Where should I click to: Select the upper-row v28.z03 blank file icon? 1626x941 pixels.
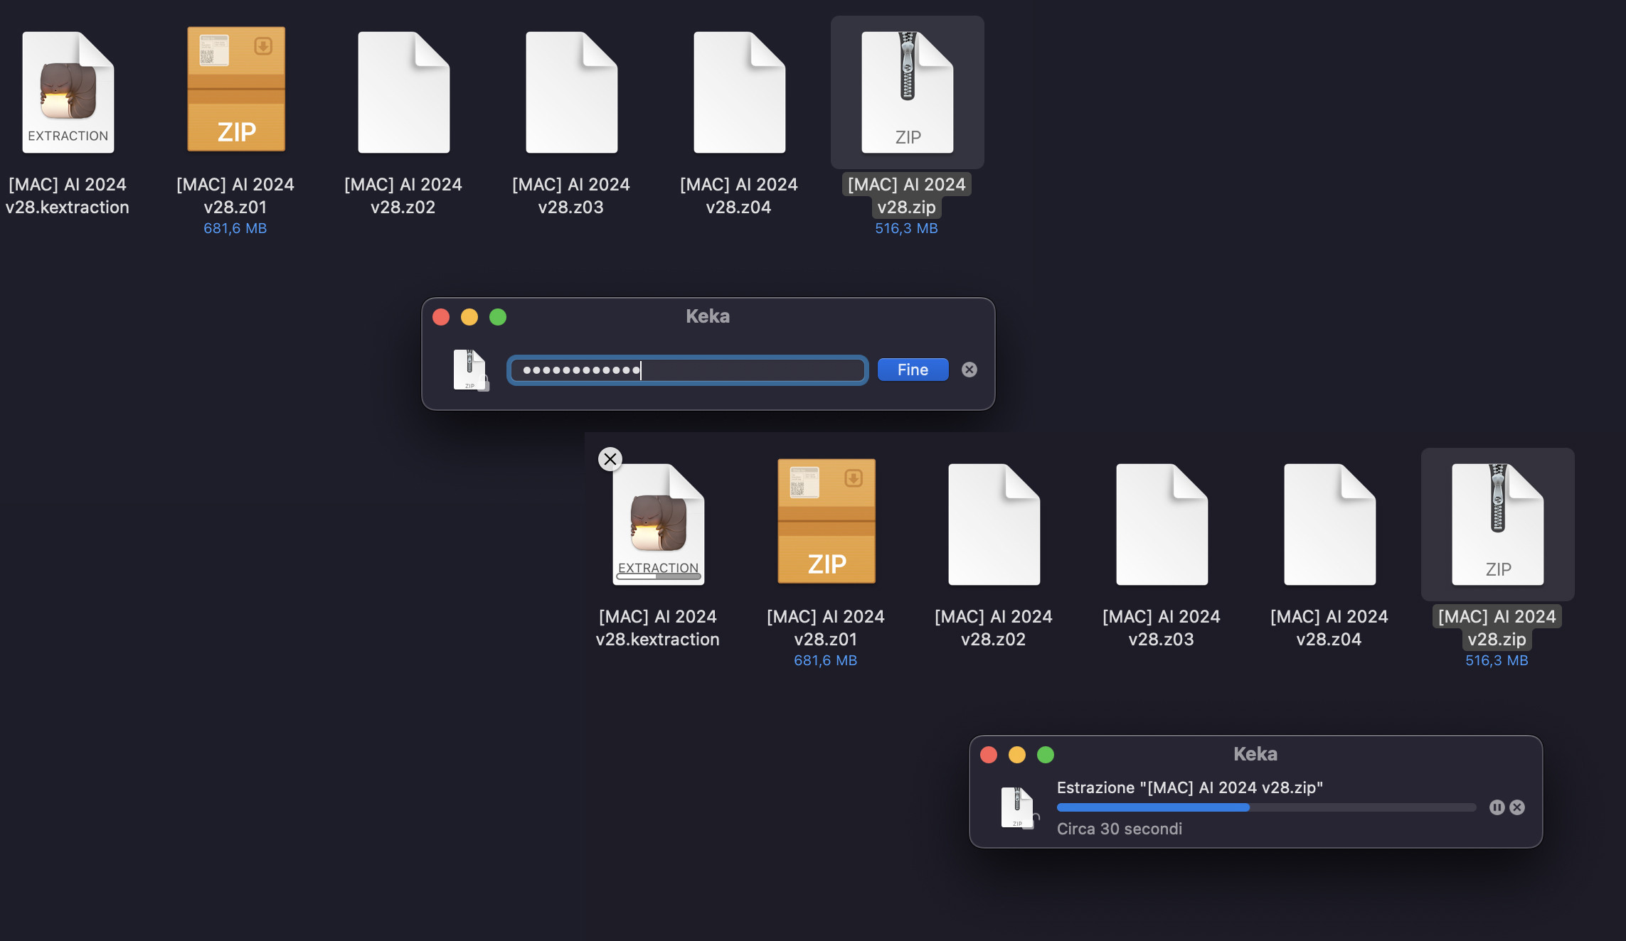tap(572, 92)
